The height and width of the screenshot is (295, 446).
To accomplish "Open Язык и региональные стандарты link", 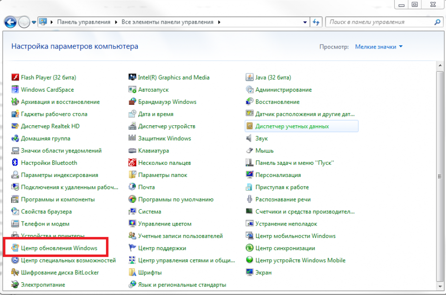I will pyautogui.click(x=182, y=285).
